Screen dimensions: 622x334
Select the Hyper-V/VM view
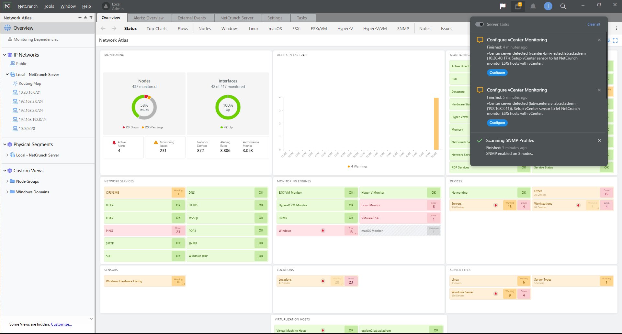coord(375,28)
